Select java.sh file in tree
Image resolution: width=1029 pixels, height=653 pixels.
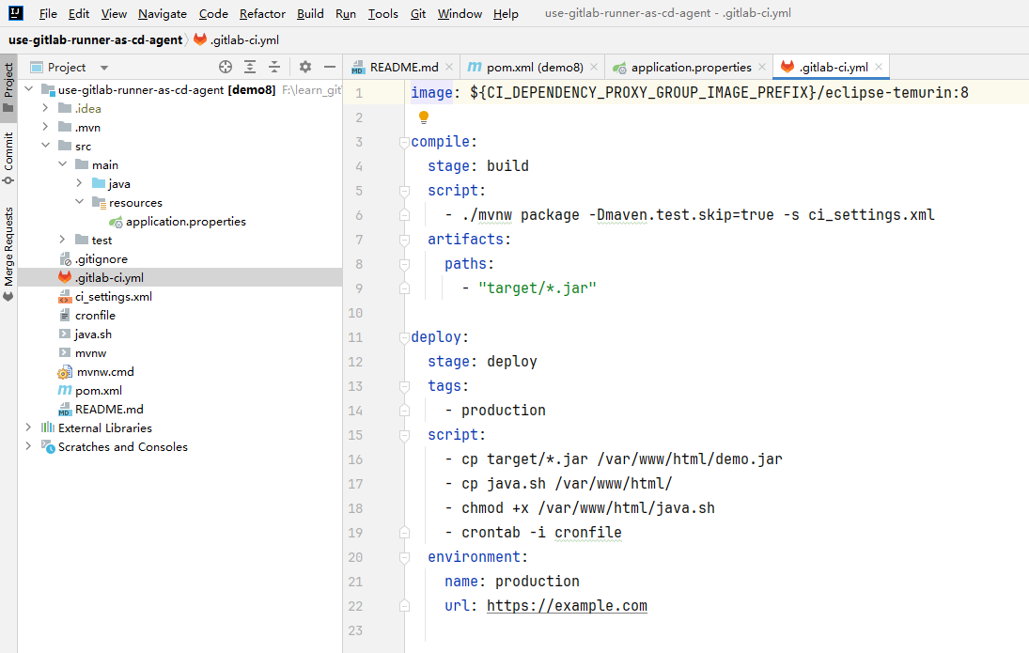point(92,334)
